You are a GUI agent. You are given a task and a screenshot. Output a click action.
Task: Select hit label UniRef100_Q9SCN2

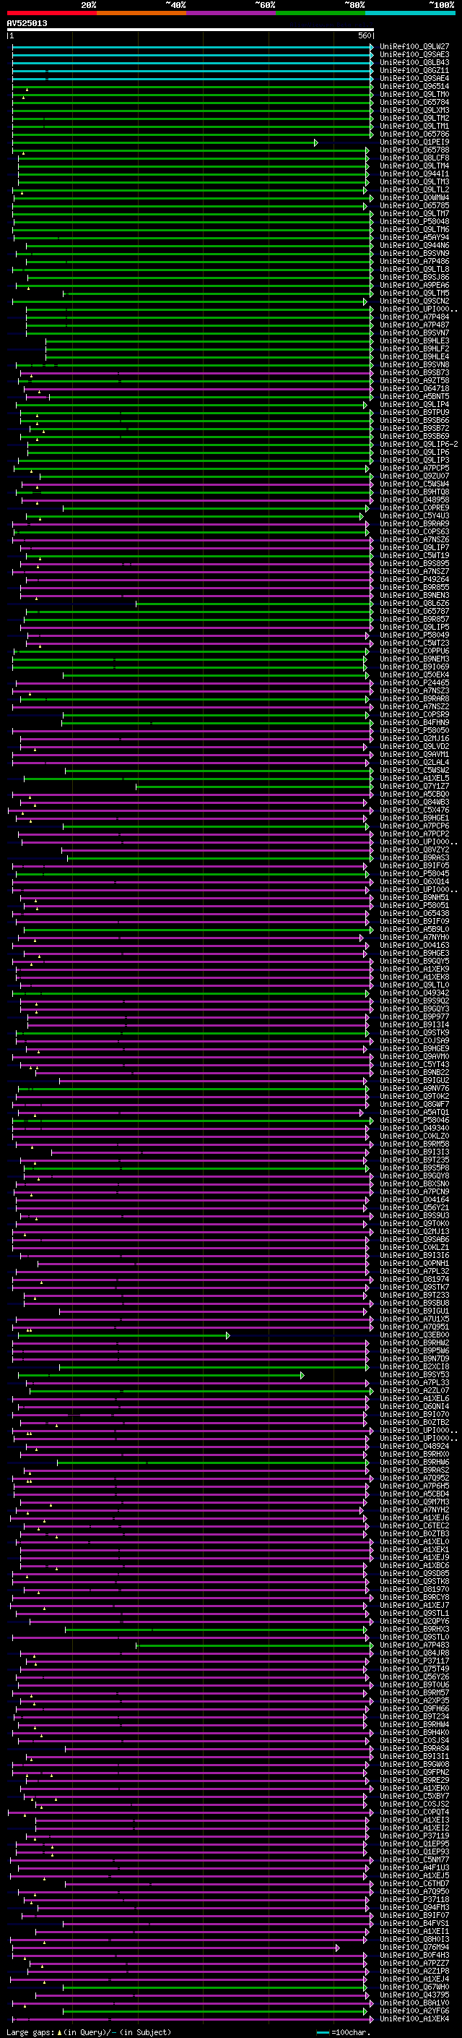pyautogui.click(x=414, y=302)
